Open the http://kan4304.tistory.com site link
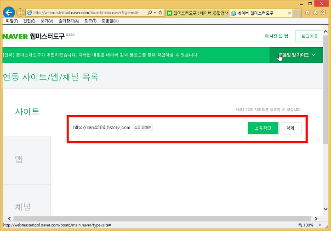This screenshot has height=231, width=331. coord(102,127)
